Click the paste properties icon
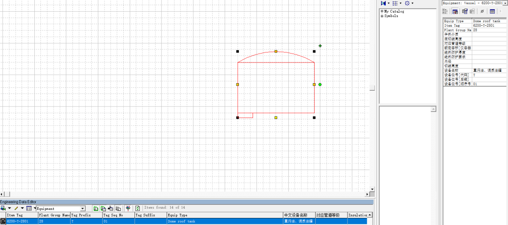This screenshot has width=508, height=225. (472, 11)
